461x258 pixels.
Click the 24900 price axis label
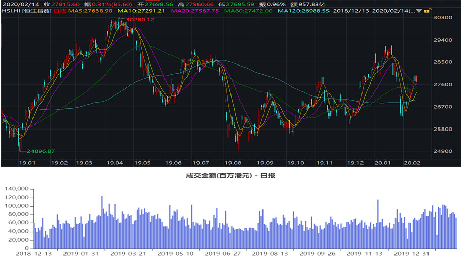coord(443,151)
